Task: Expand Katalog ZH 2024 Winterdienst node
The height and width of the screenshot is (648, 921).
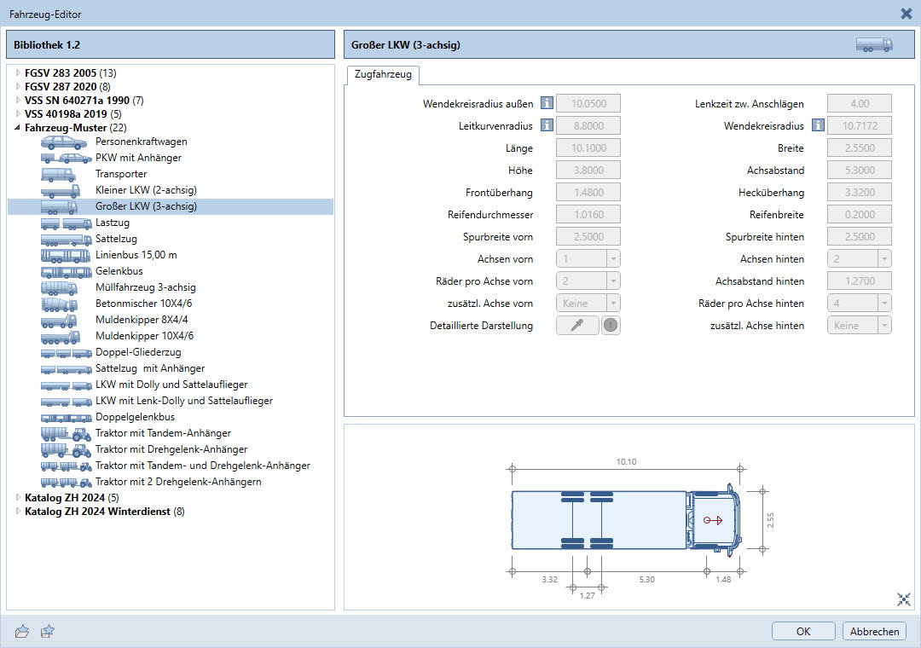Action: (x=18, y=512)
